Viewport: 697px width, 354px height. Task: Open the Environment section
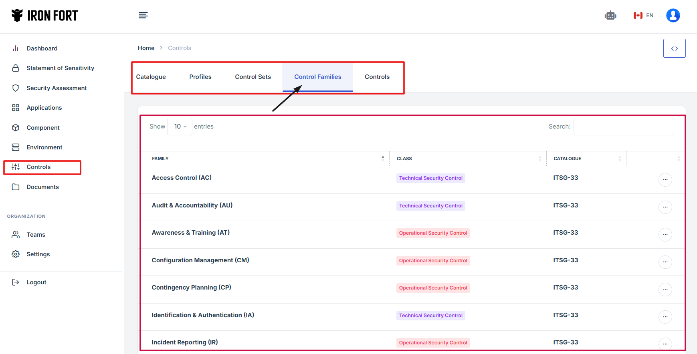pos(44,147)
